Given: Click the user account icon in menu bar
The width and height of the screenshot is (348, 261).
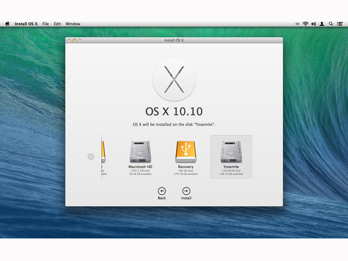Looking at the screenshot, I should click(322, 24).
